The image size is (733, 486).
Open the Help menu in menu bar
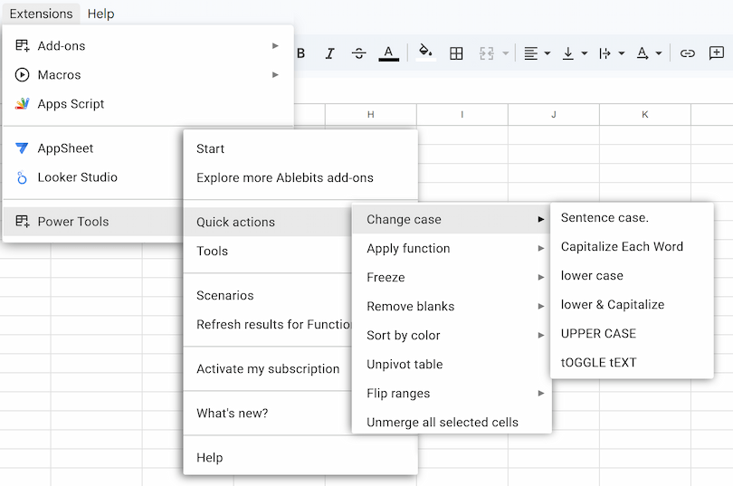[x=100, y=14]
